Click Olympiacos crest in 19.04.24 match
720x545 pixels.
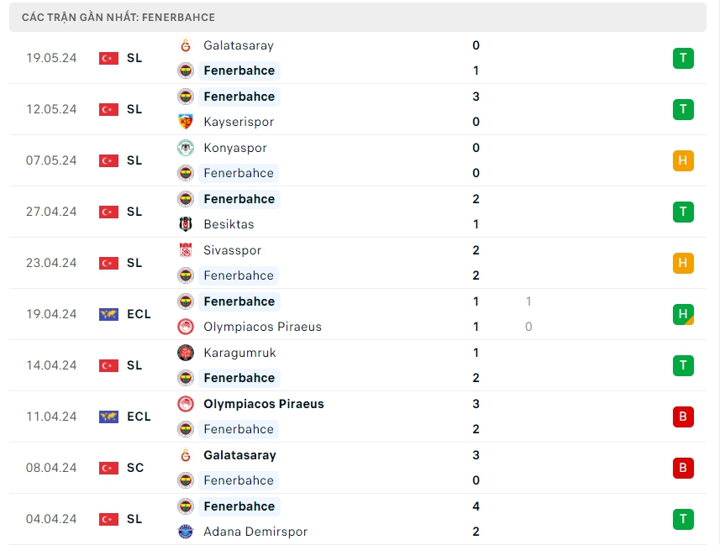pos(186,327)
